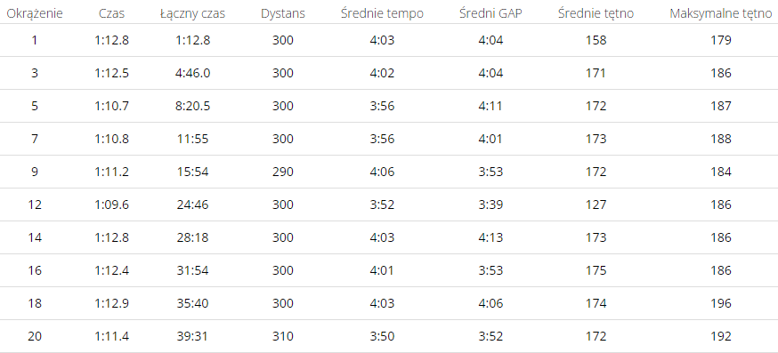778x353 pixels.
Task: Click the Średnie tętno column header
Action: (596, 14)
